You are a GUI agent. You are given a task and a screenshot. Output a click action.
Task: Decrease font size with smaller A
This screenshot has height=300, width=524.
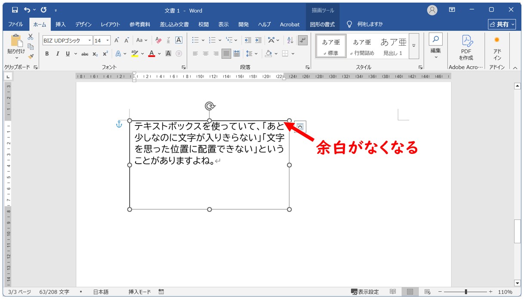tap(126, 40)
